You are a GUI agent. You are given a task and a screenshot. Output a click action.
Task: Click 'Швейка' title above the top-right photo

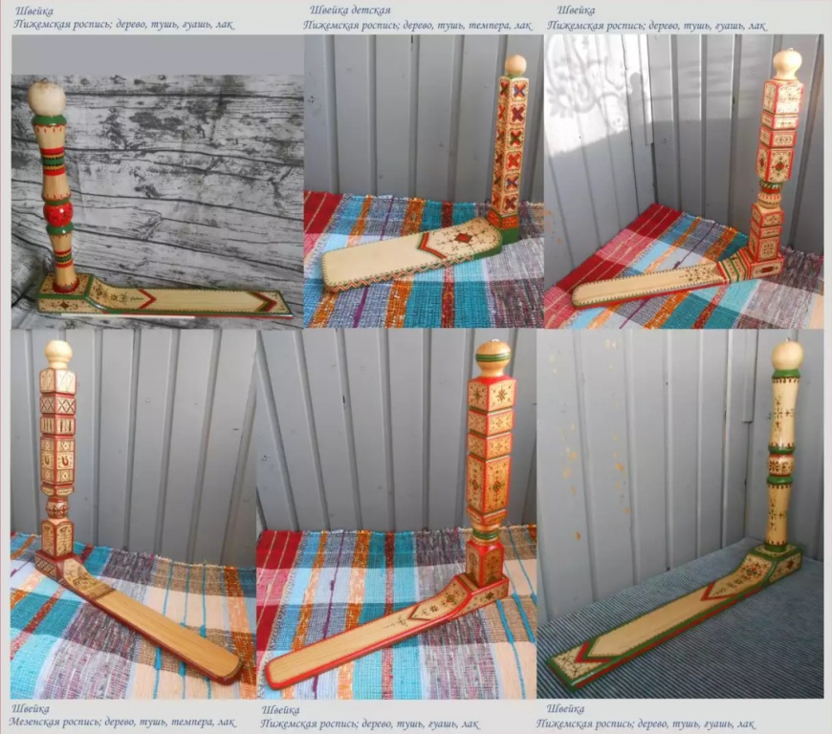coord(577,11)
